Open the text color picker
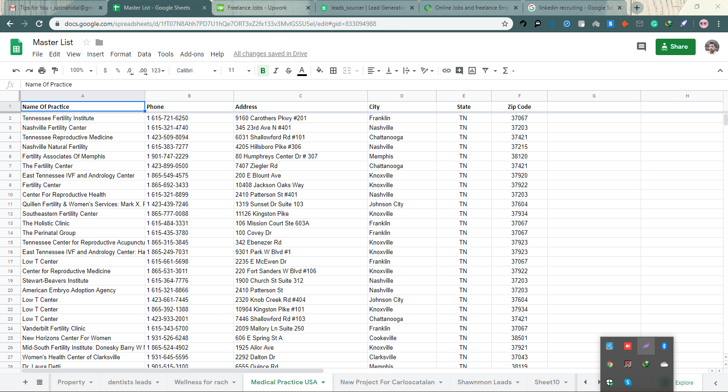 click(x=302, y=71)
